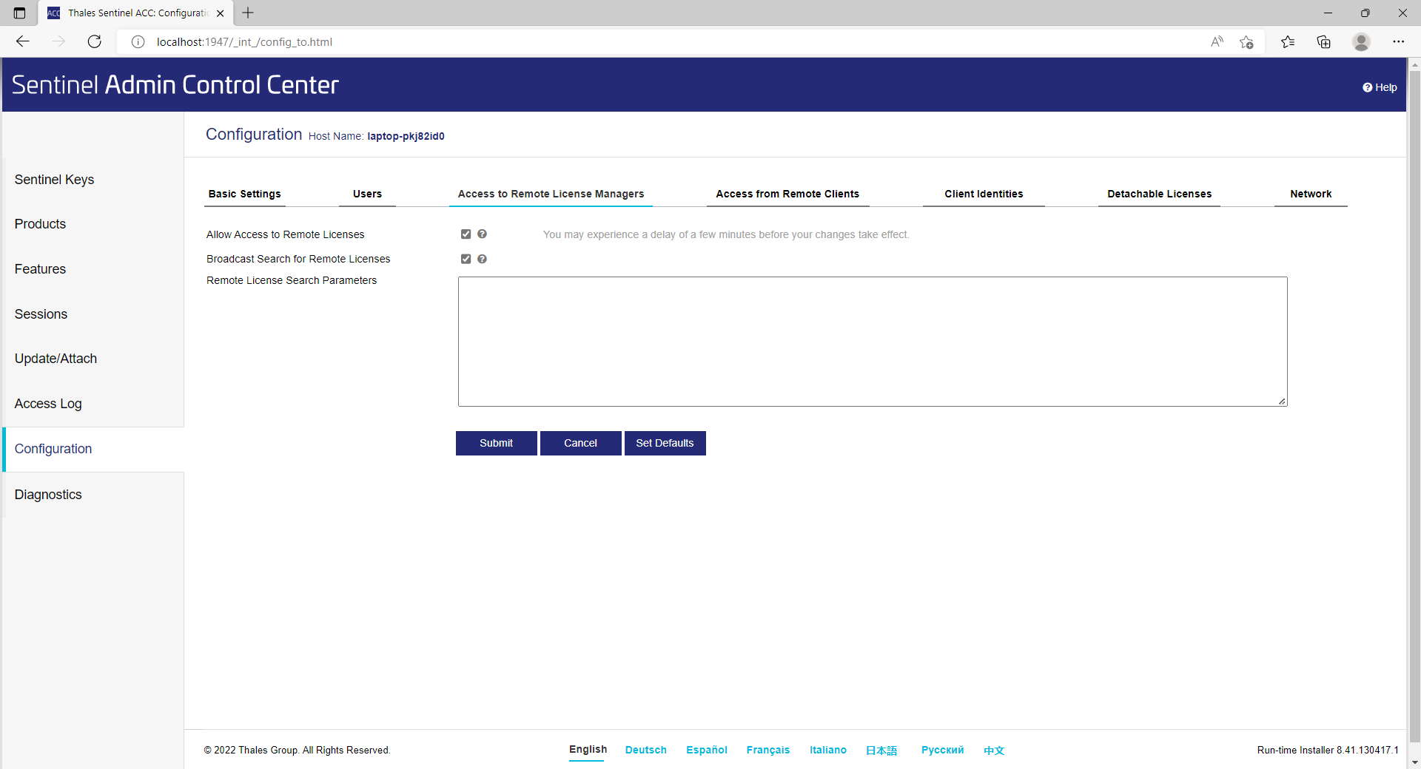The width and height of the screenshot is (1421, 769).
Task: Switch to the Detachable Licenses tab
Action: (x=1159, y=194)
